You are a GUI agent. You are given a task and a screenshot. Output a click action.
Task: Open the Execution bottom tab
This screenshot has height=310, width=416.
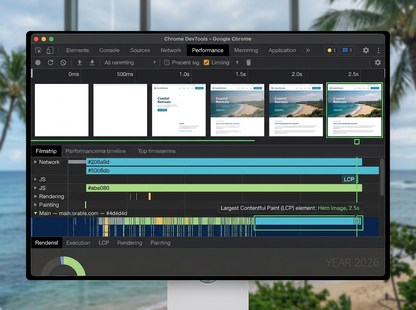[x=78, y=243]
